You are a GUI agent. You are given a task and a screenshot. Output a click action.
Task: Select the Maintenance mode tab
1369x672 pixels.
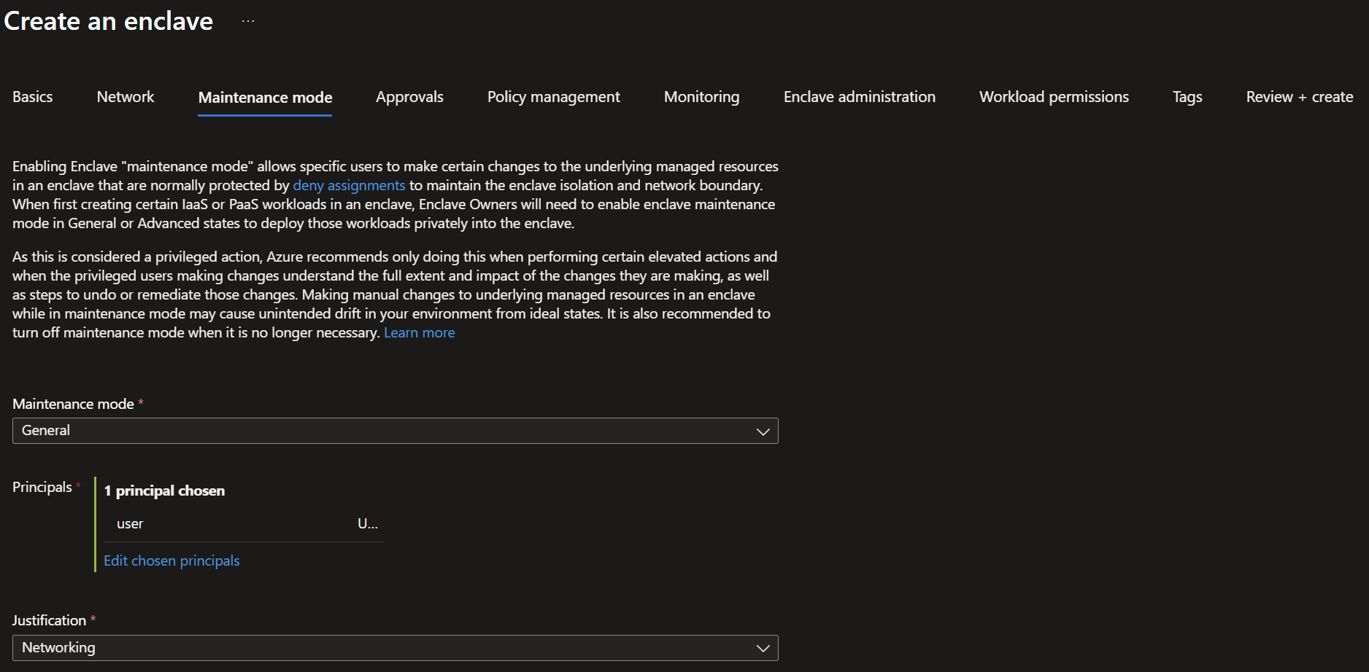click(265, 98)
